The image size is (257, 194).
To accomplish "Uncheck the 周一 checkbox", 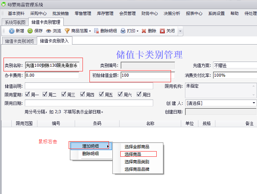I will (x=27, y=94).
